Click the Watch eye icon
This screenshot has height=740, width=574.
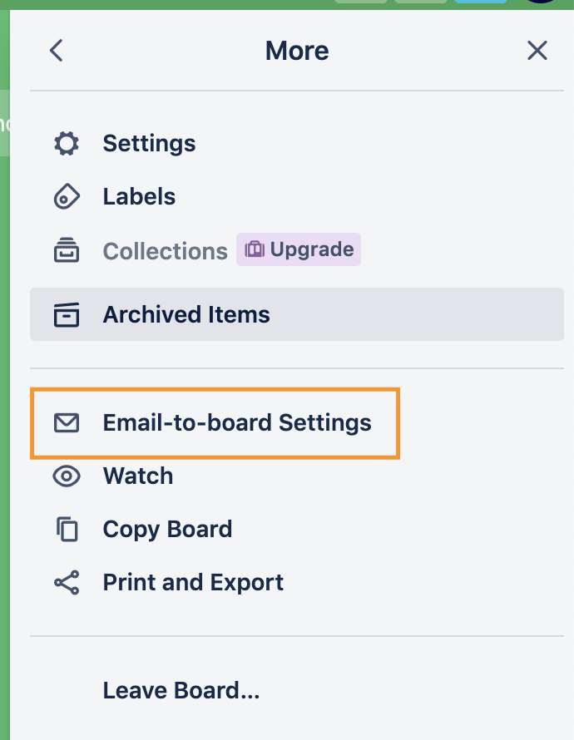coord(67,476)
